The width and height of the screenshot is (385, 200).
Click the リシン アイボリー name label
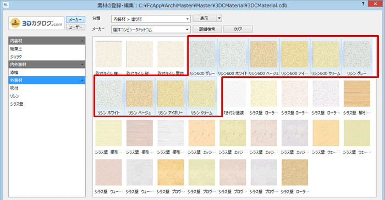coord(170,113)
